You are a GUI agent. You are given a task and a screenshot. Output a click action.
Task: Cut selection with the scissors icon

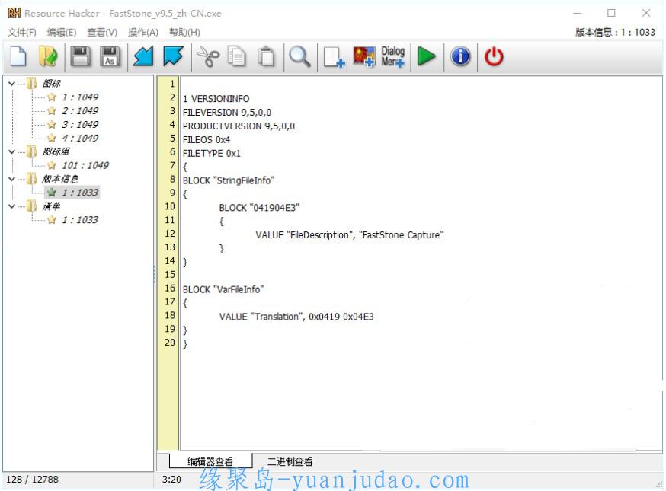coord(208,56)
